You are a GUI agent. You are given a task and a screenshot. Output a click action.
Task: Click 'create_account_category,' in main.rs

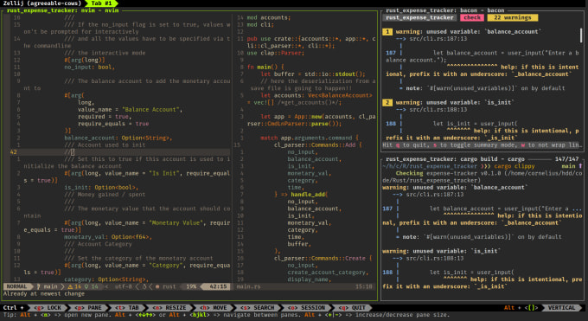point(328,273)
